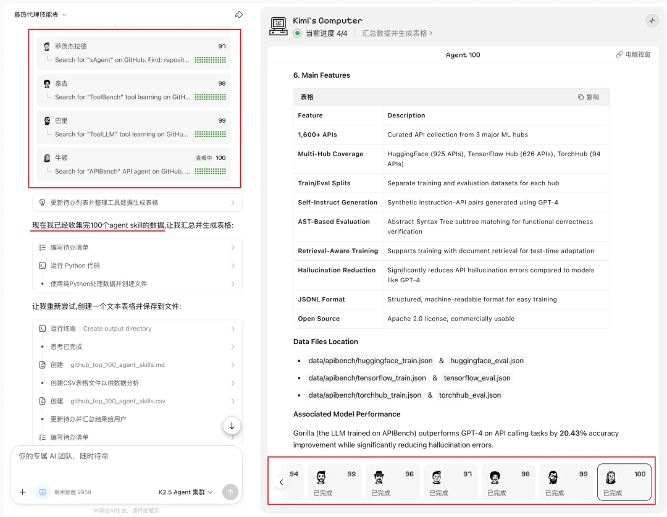Click the sparkle icon in top right corner
The height and width of the screenshot is (517, 667).
coord(652,20)
